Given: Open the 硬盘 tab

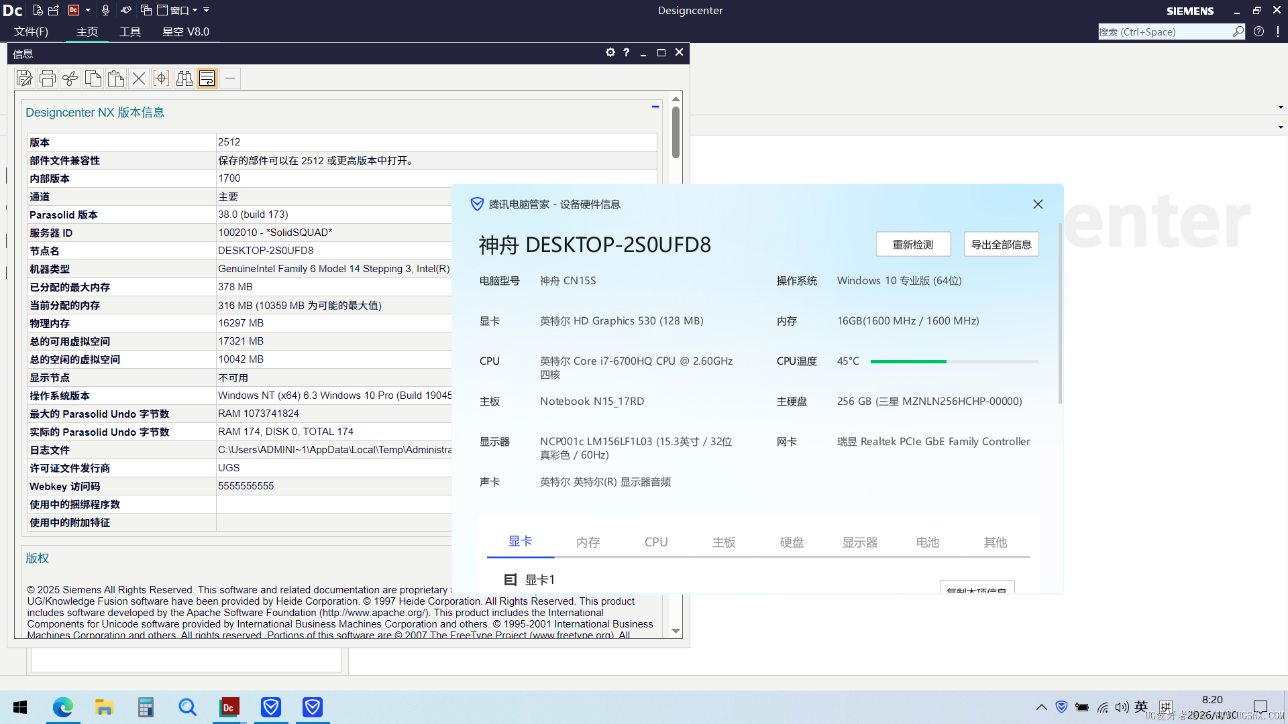Looking at the screenshot, I should (792, 542).
